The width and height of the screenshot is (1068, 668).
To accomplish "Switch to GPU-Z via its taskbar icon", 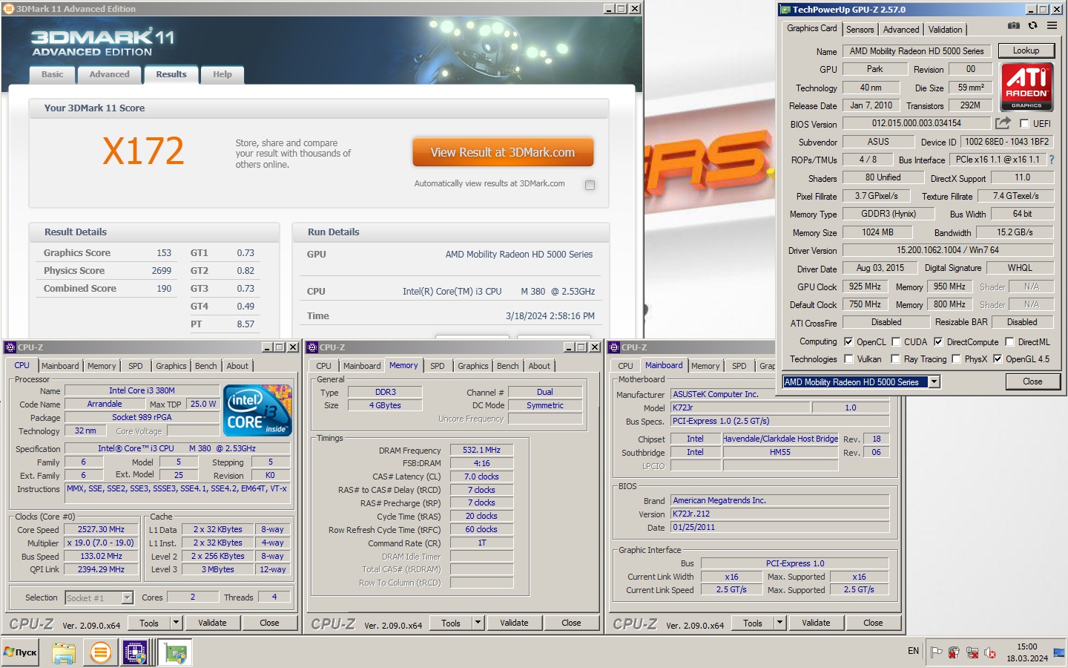I will click(175, 652).
